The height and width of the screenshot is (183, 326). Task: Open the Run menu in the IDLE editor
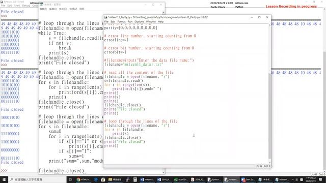(x=130, y=21)
